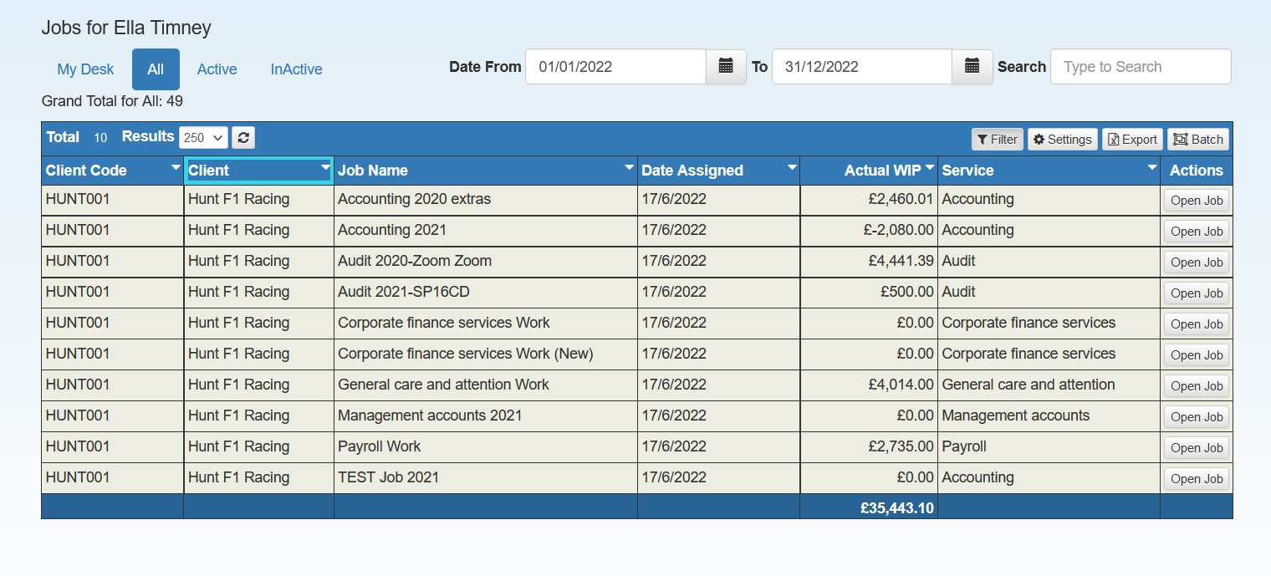The image size is (1271, 576).
Task: Switch to the InActive tab
Action: click(x=296, y=69)
